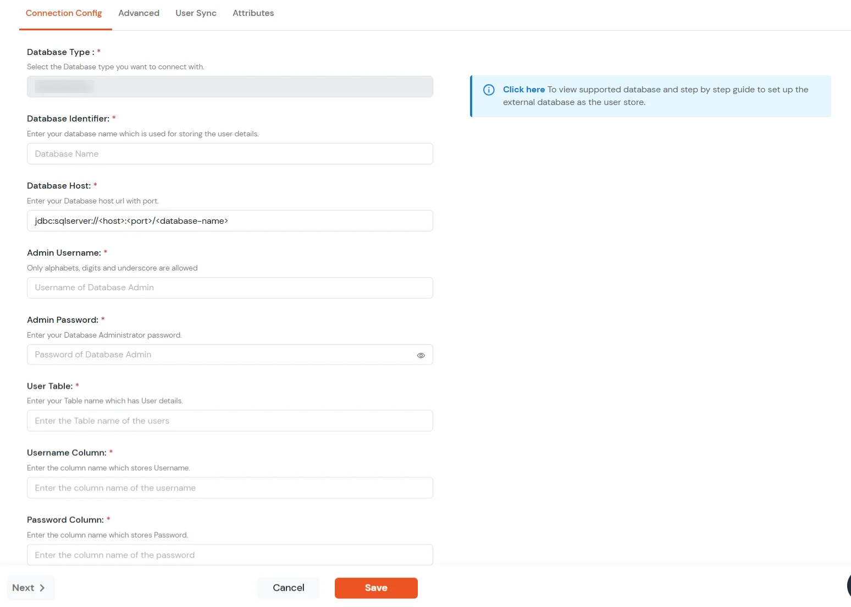Click the User Table name input field
The height and width of the screenshot is (607, 851).
coord(229,421)
